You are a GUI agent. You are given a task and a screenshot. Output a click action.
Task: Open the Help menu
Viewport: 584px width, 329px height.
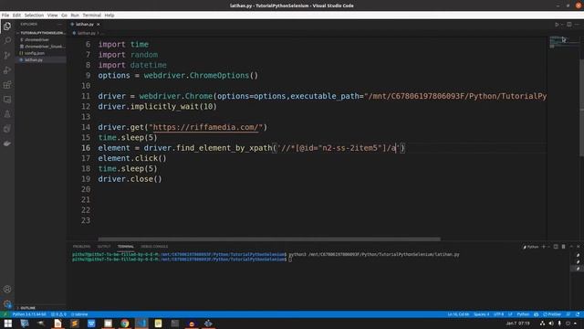tap(109, 16)
